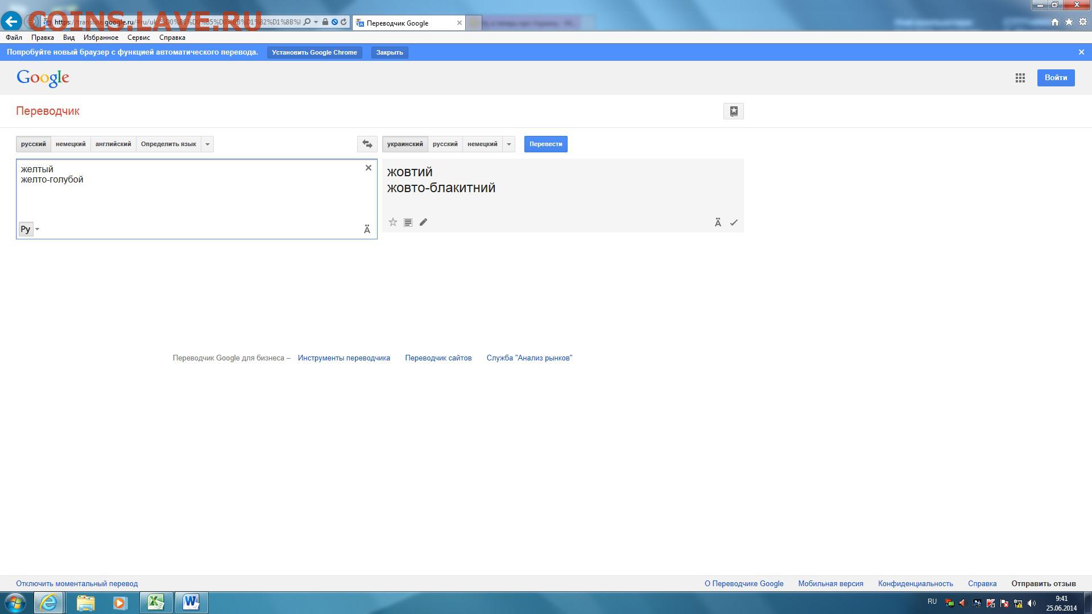Refresh the page using the reload icon
The image size is (1092, 614).
[x=344, y=22]
